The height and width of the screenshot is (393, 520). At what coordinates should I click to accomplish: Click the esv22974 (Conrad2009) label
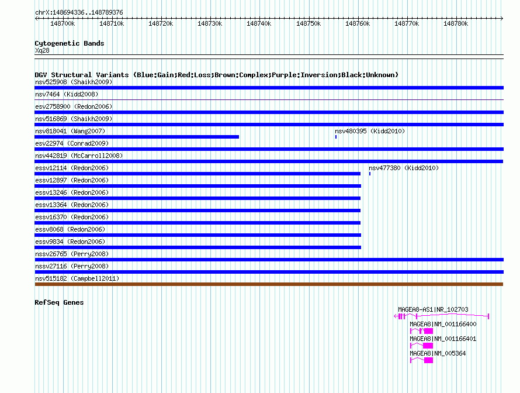72,143
